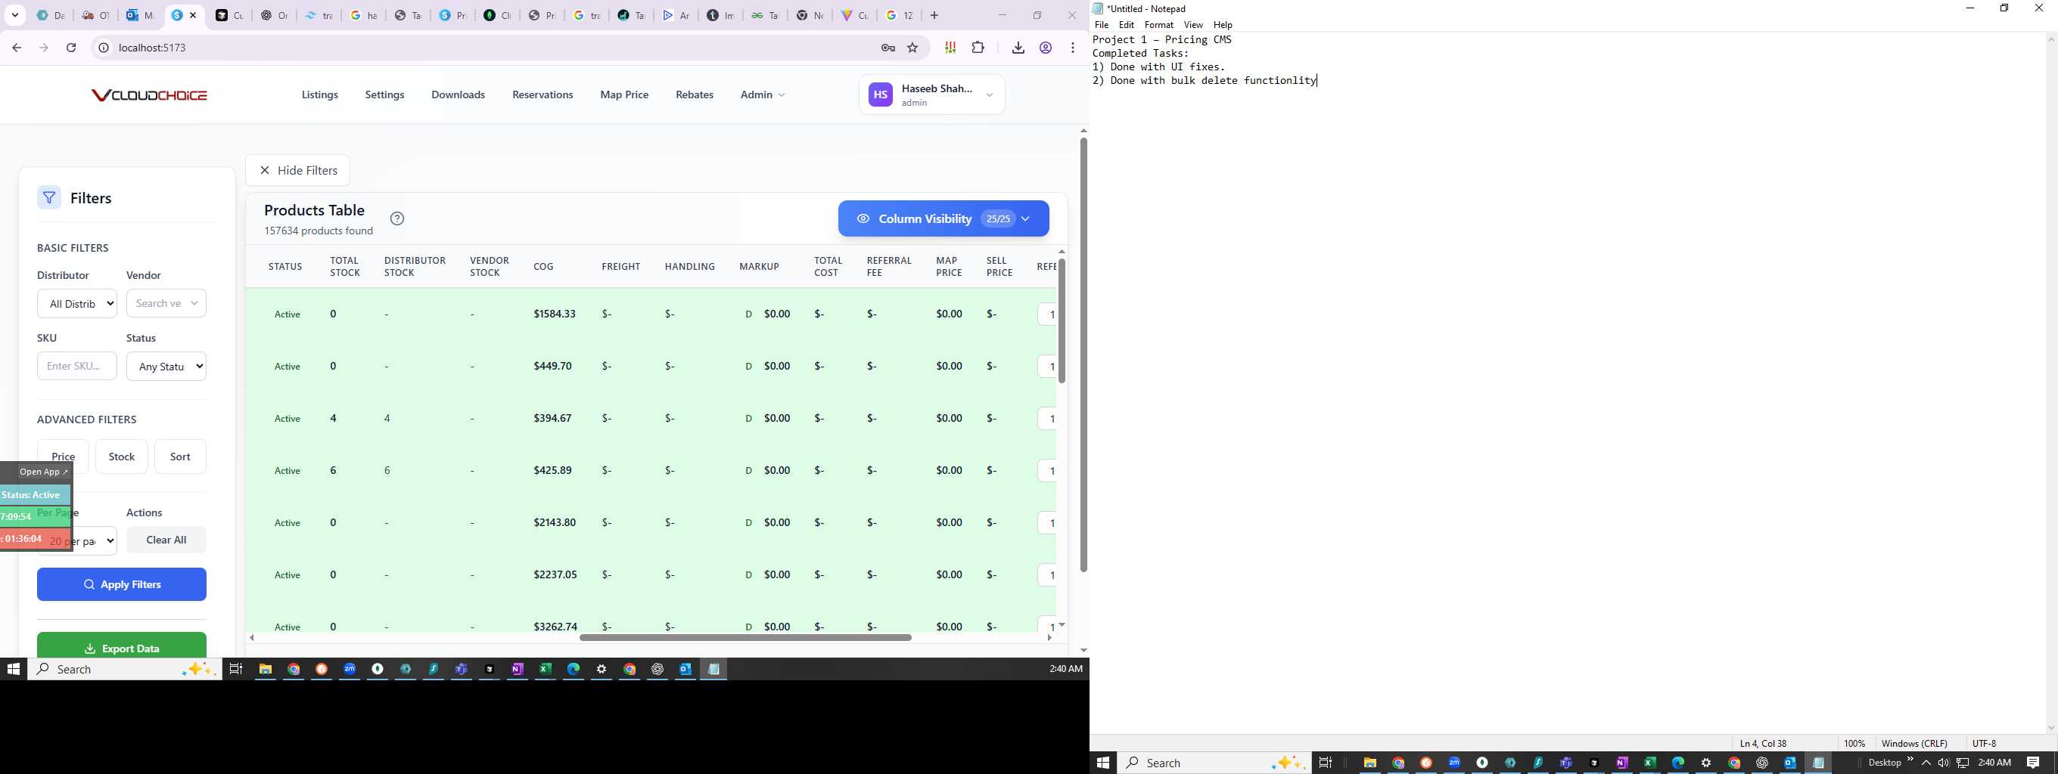Click the red bars extension icon in toolbar
The height and width of the screenshot is (774, 2058).
(x=950, y=48)
